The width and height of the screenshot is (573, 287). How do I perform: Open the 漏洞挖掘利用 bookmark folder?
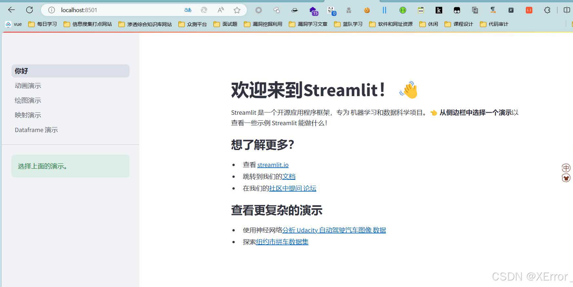click(263, 24)
